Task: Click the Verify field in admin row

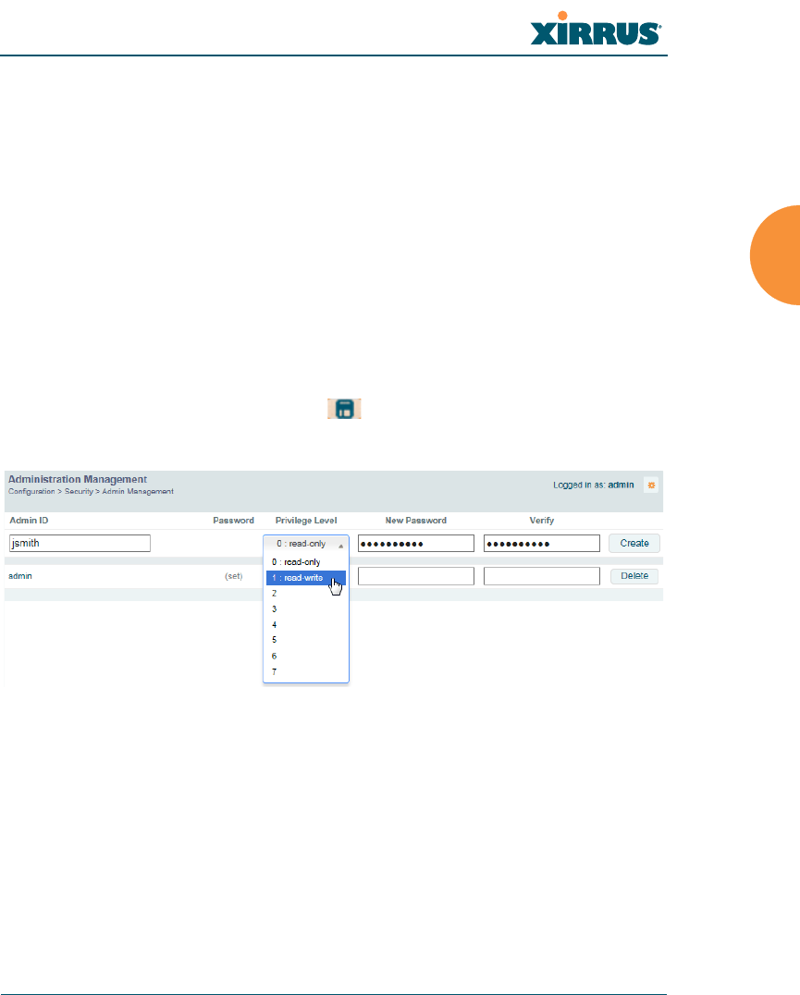Action: (542, 576)
